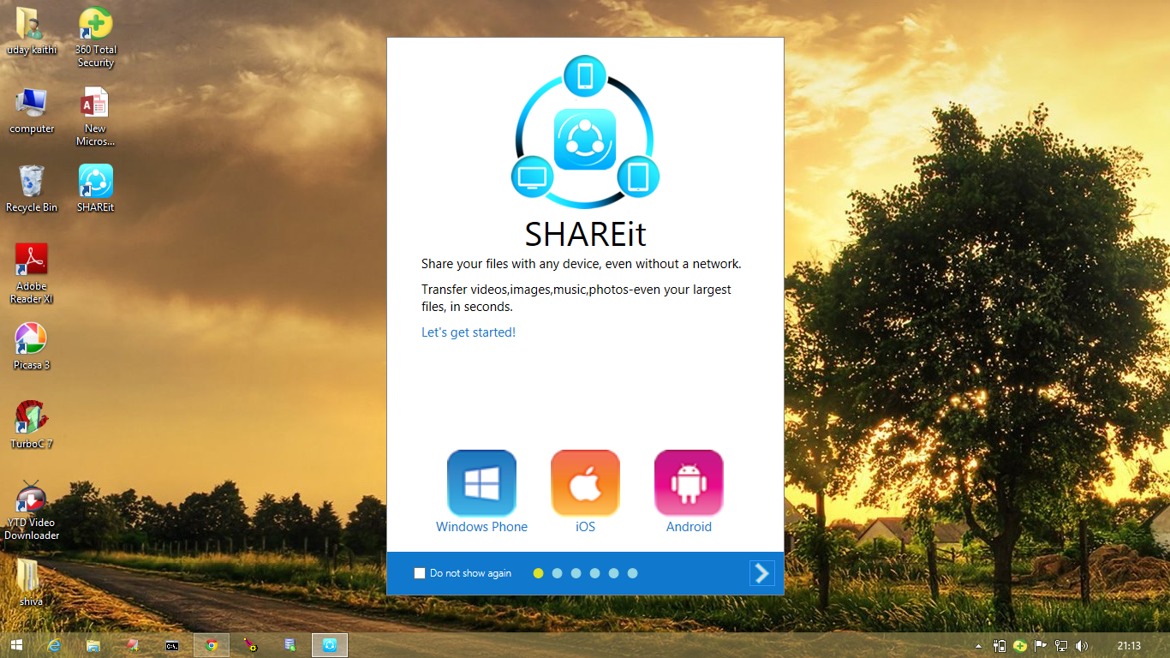Click the 21:13 taskbar clock

[x=1129, y=646]
